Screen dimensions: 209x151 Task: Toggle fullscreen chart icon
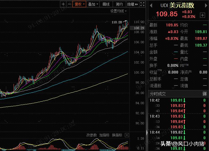(x=142, y=4)
